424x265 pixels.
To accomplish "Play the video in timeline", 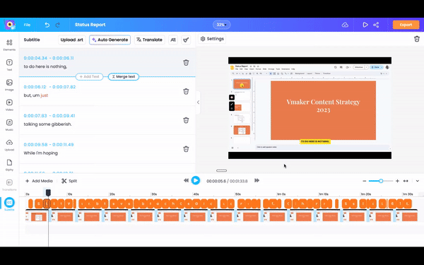I will 196,180.
